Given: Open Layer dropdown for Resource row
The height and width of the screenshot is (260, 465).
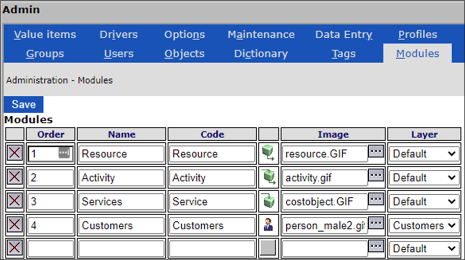Looking at the screenshot, I should (424, 153).
